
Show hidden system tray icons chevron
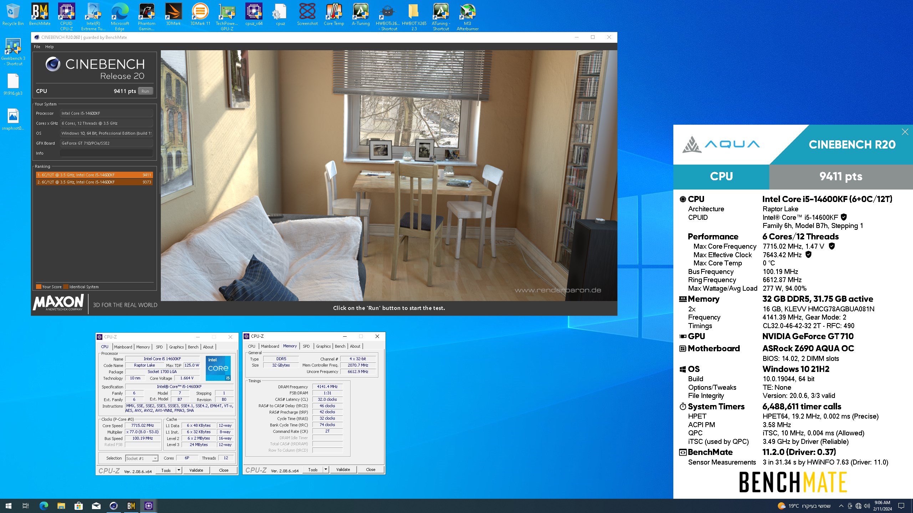pos(841,506)
